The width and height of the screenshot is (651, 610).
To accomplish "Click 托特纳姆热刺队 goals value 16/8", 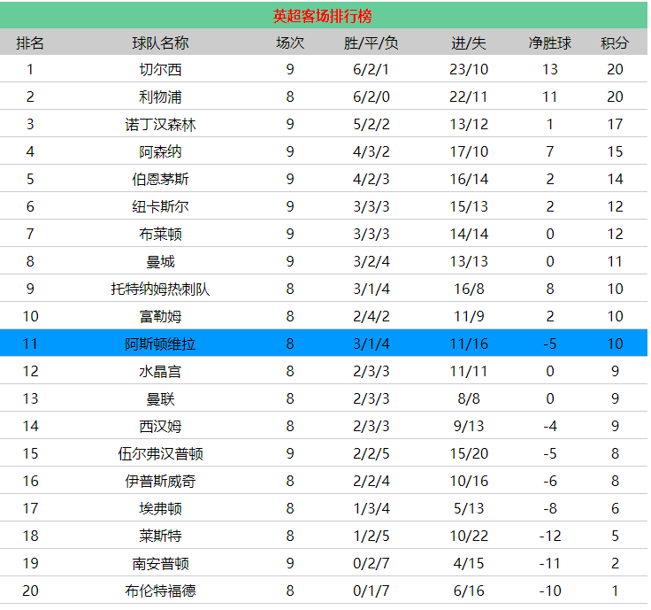I will coord(469,289).
